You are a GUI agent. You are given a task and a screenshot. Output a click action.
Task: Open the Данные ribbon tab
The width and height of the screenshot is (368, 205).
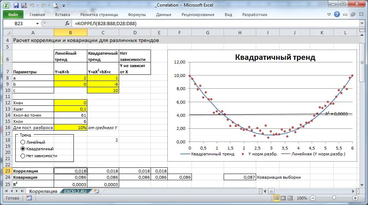tap(164, 15)
